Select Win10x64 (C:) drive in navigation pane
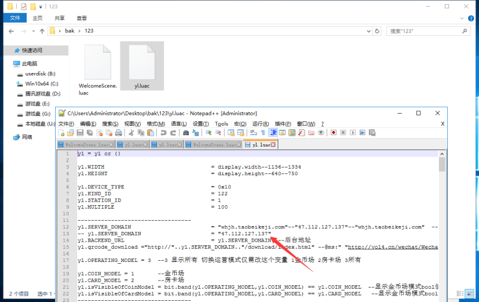The width and height of the screenshot is (479, 302). tap(41, 84)
